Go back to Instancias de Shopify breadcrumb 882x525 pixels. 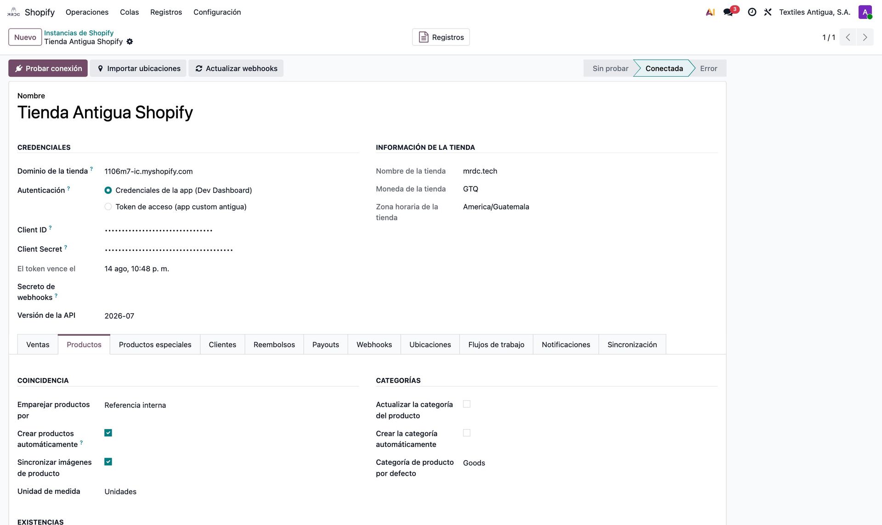[79, 33]
